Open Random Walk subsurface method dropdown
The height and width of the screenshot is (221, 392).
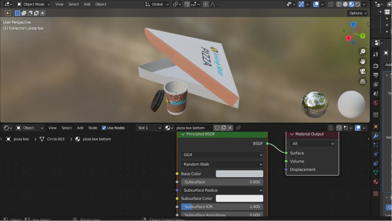222,164
